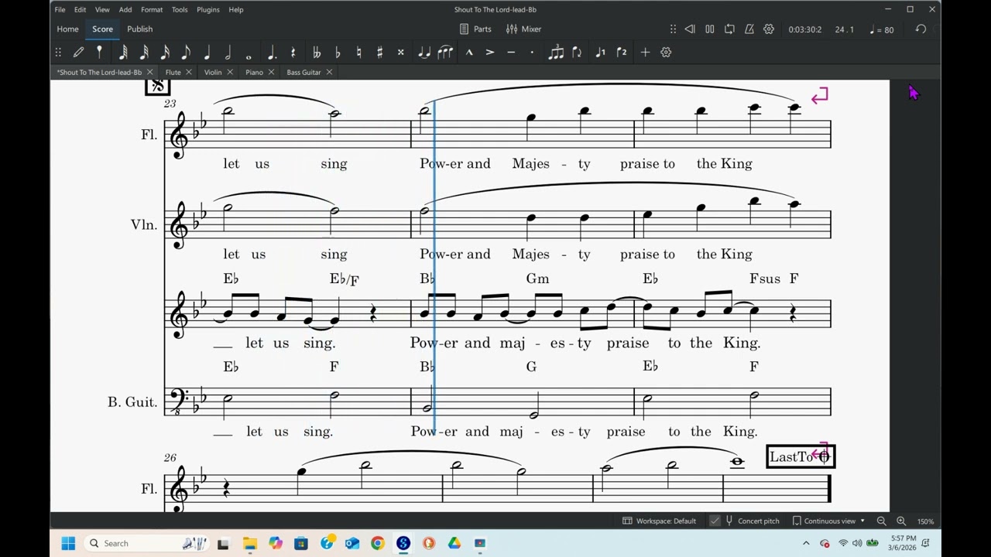Add element with plus toolbar button

[645, 52]
